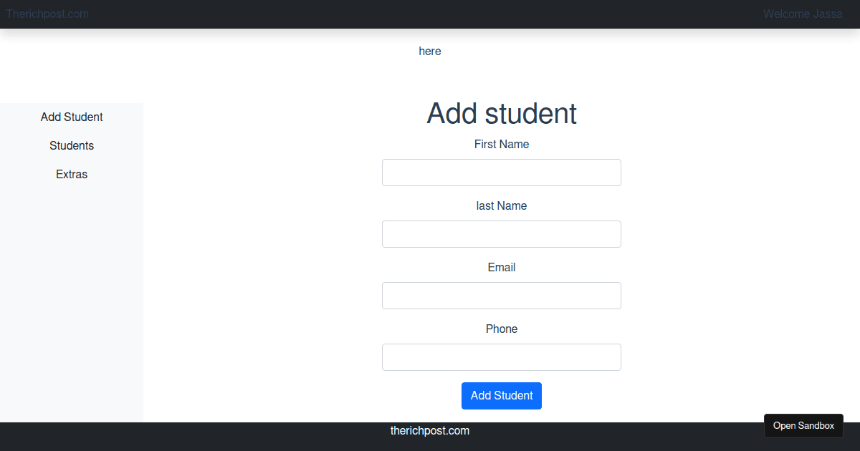Open the Students sidebar section
The height and width of the screenshot is (451, 860).
72,145
